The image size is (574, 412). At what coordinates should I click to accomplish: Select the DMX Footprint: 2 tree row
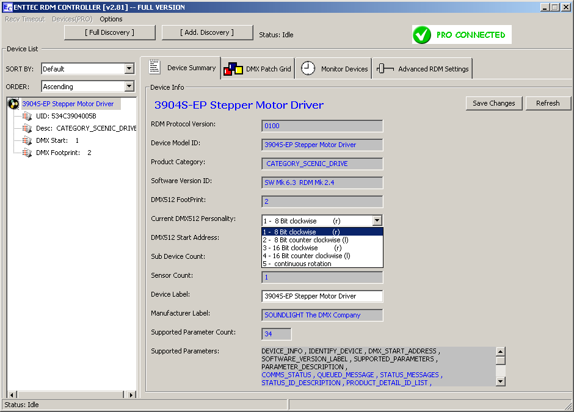[x=64, y=153]
